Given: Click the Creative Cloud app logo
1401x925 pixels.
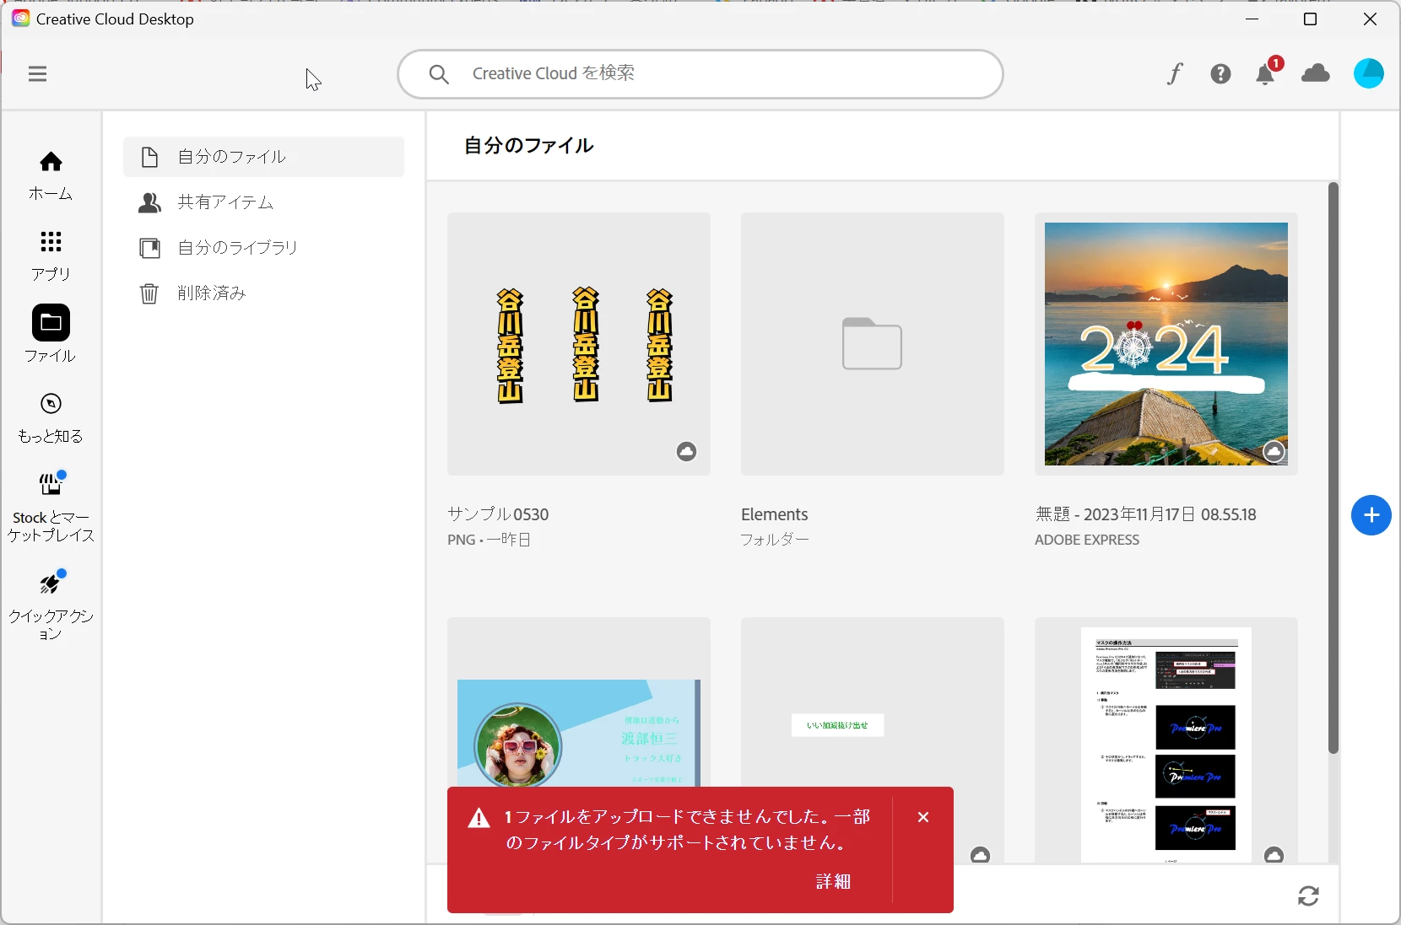Looking at the screenshot, I should [20, 19].
